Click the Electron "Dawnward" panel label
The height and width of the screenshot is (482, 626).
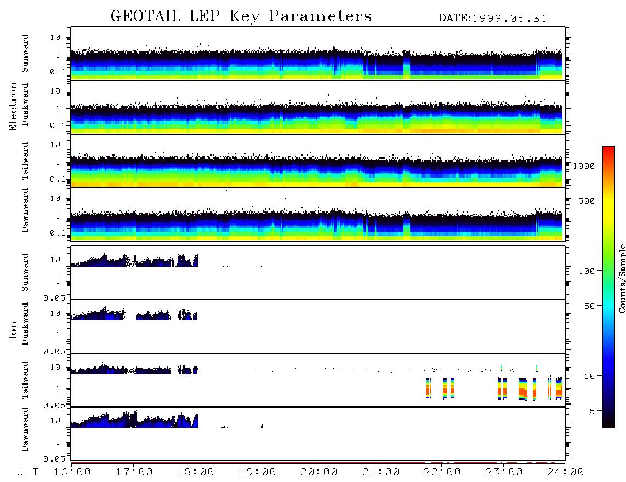click(25, 210)
